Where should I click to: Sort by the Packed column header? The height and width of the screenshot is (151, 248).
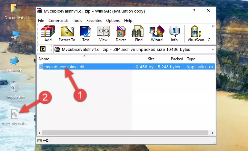pyautogui.click(x=171, y=59)
